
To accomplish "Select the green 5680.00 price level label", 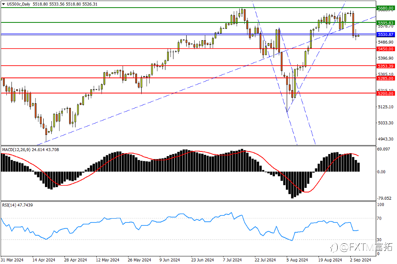I will (386, 8).
